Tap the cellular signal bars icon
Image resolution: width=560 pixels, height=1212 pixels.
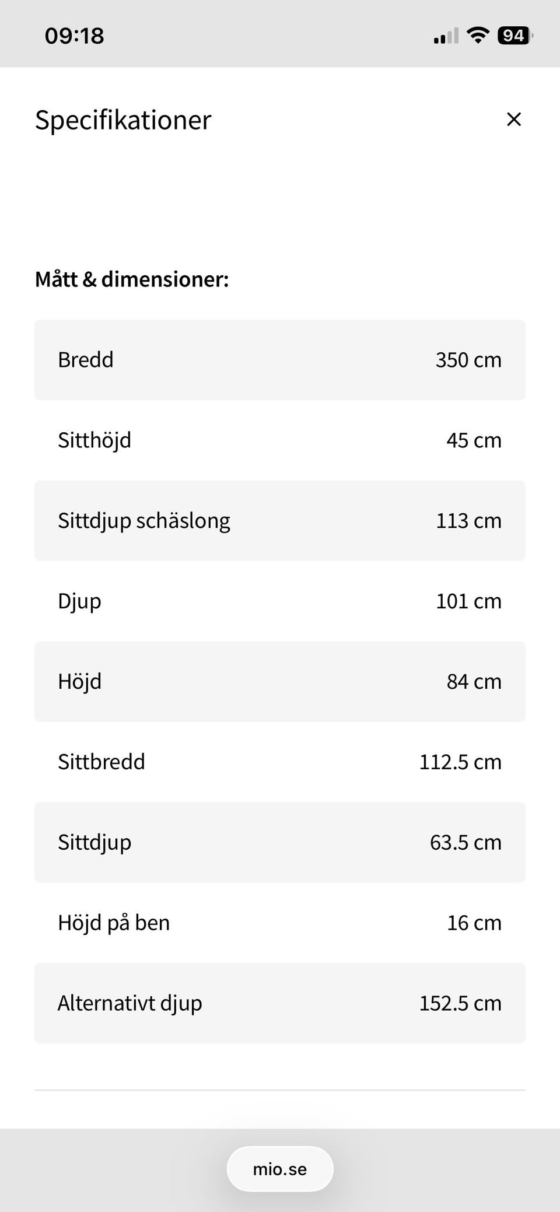(446, 36)
